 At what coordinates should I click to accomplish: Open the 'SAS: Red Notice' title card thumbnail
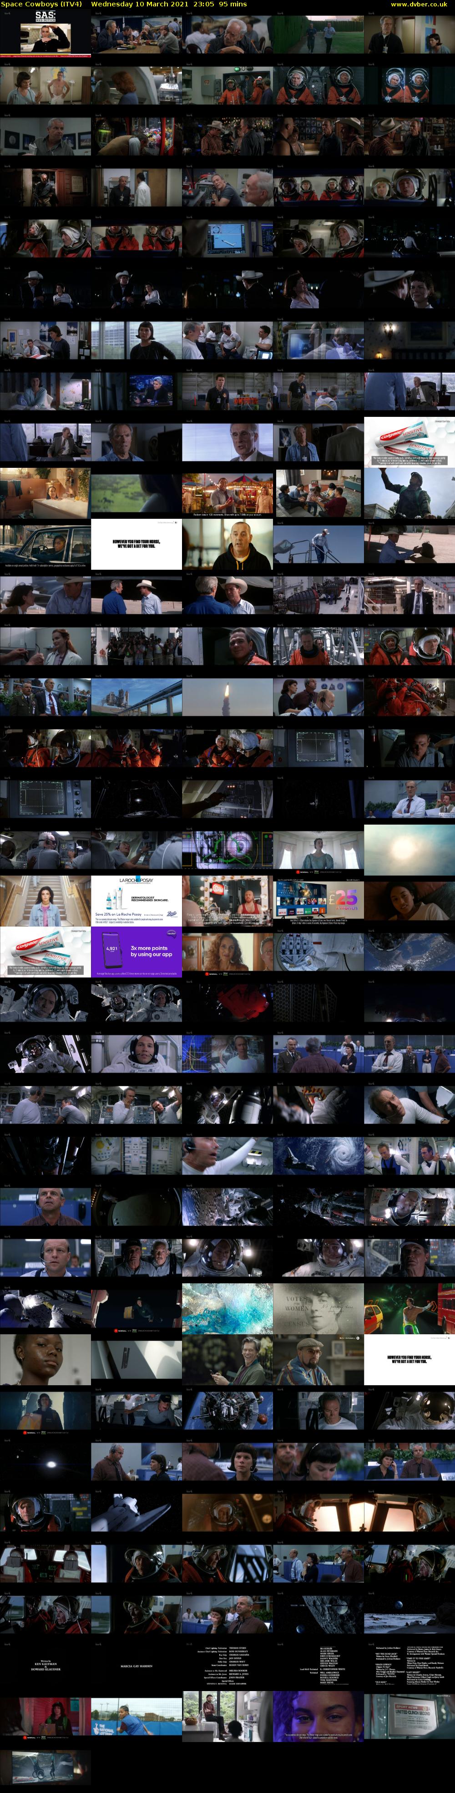point(45,35)
